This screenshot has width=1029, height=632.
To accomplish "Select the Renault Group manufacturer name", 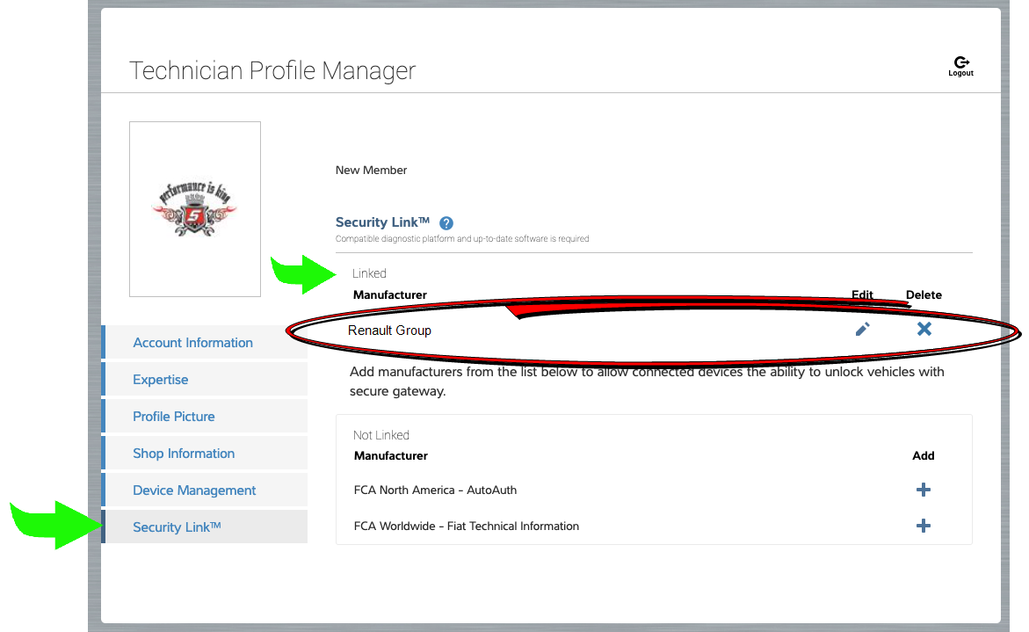I will tap(389, 331).
